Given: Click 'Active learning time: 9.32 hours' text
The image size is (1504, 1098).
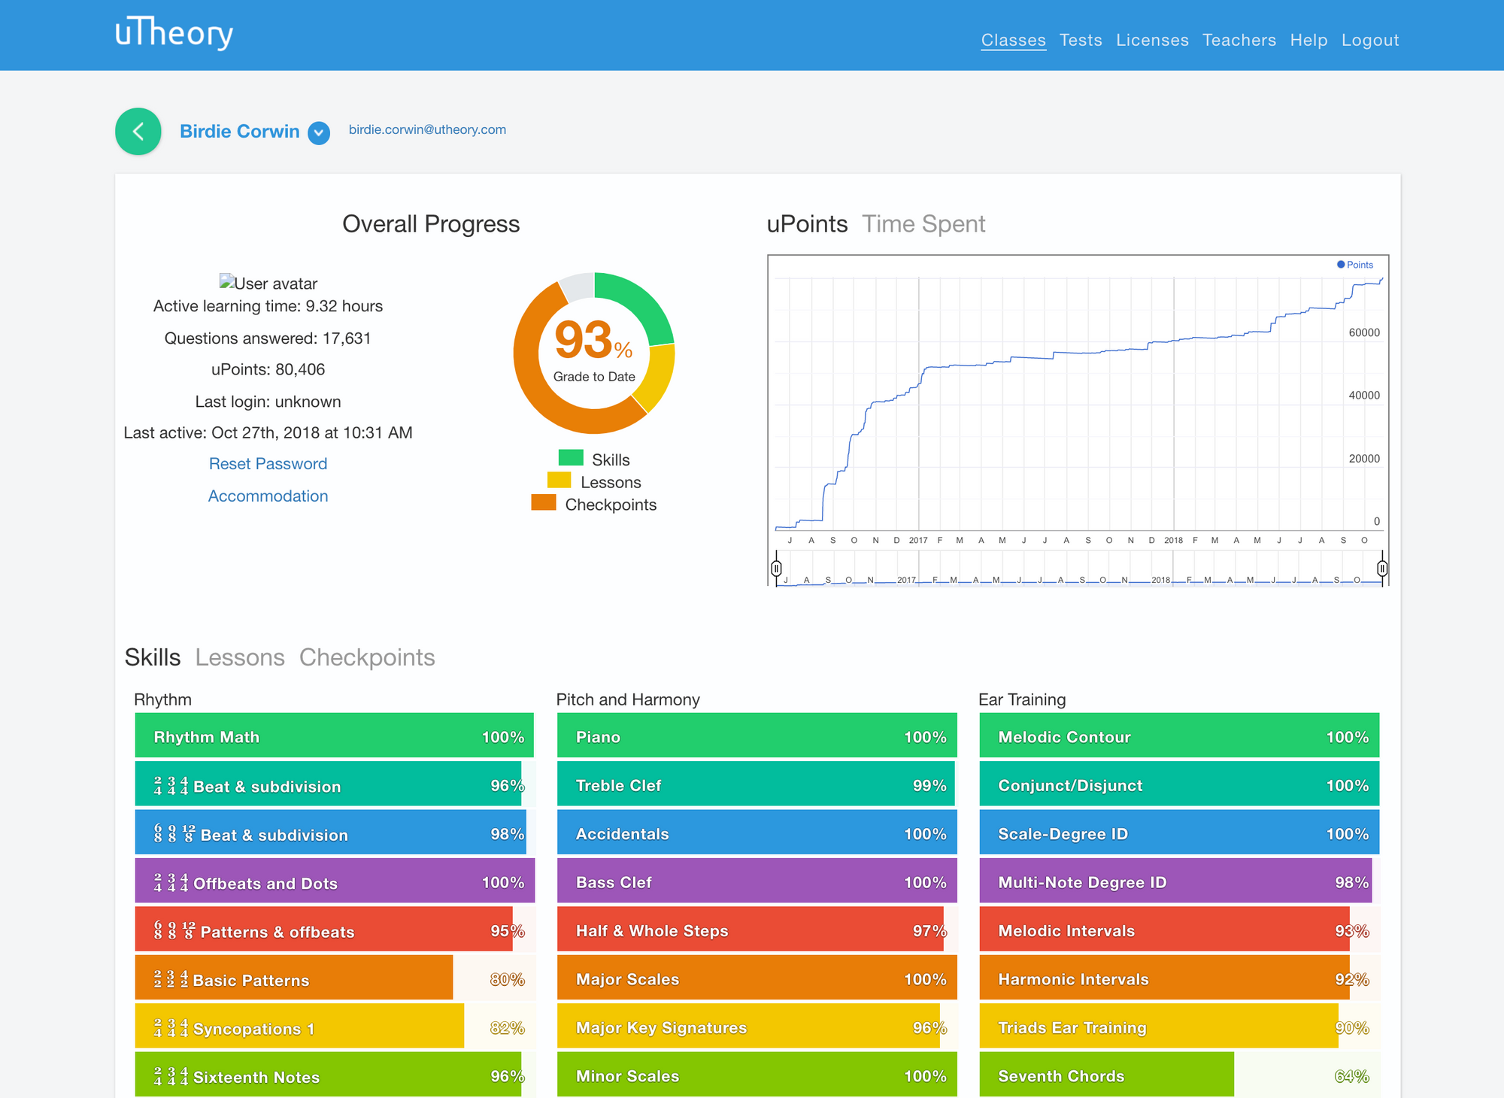Looking at the screenshot, I should (x=268, y=306).
